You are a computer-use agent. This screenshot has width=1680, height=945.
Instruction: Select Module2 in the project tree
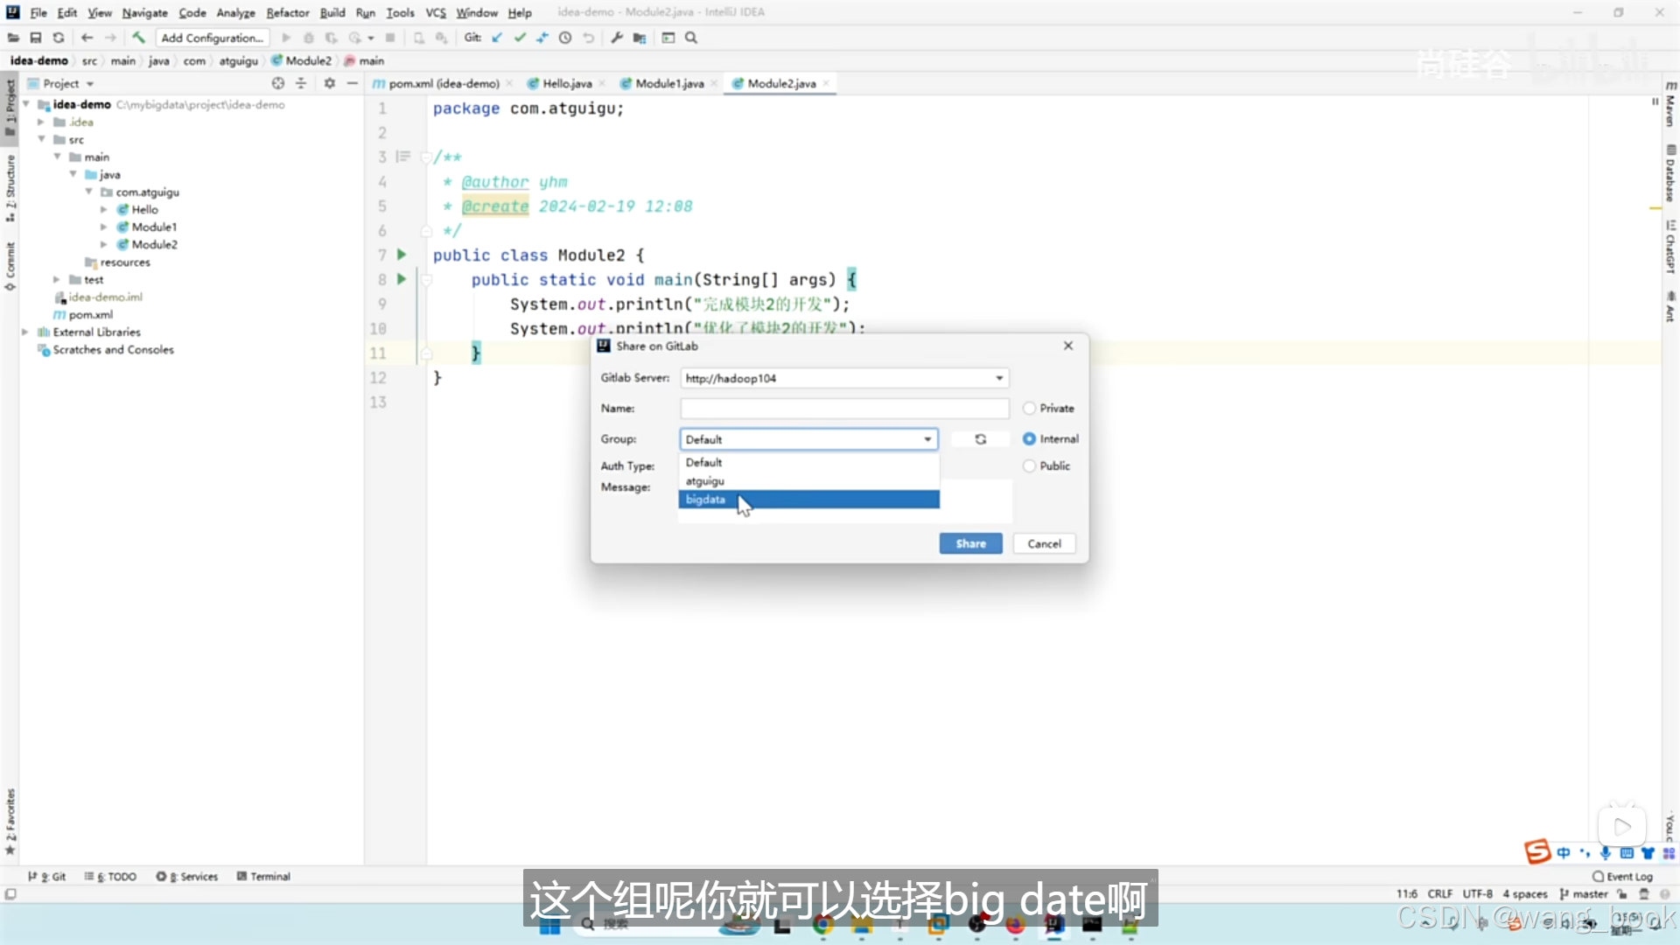coord(154,244)
